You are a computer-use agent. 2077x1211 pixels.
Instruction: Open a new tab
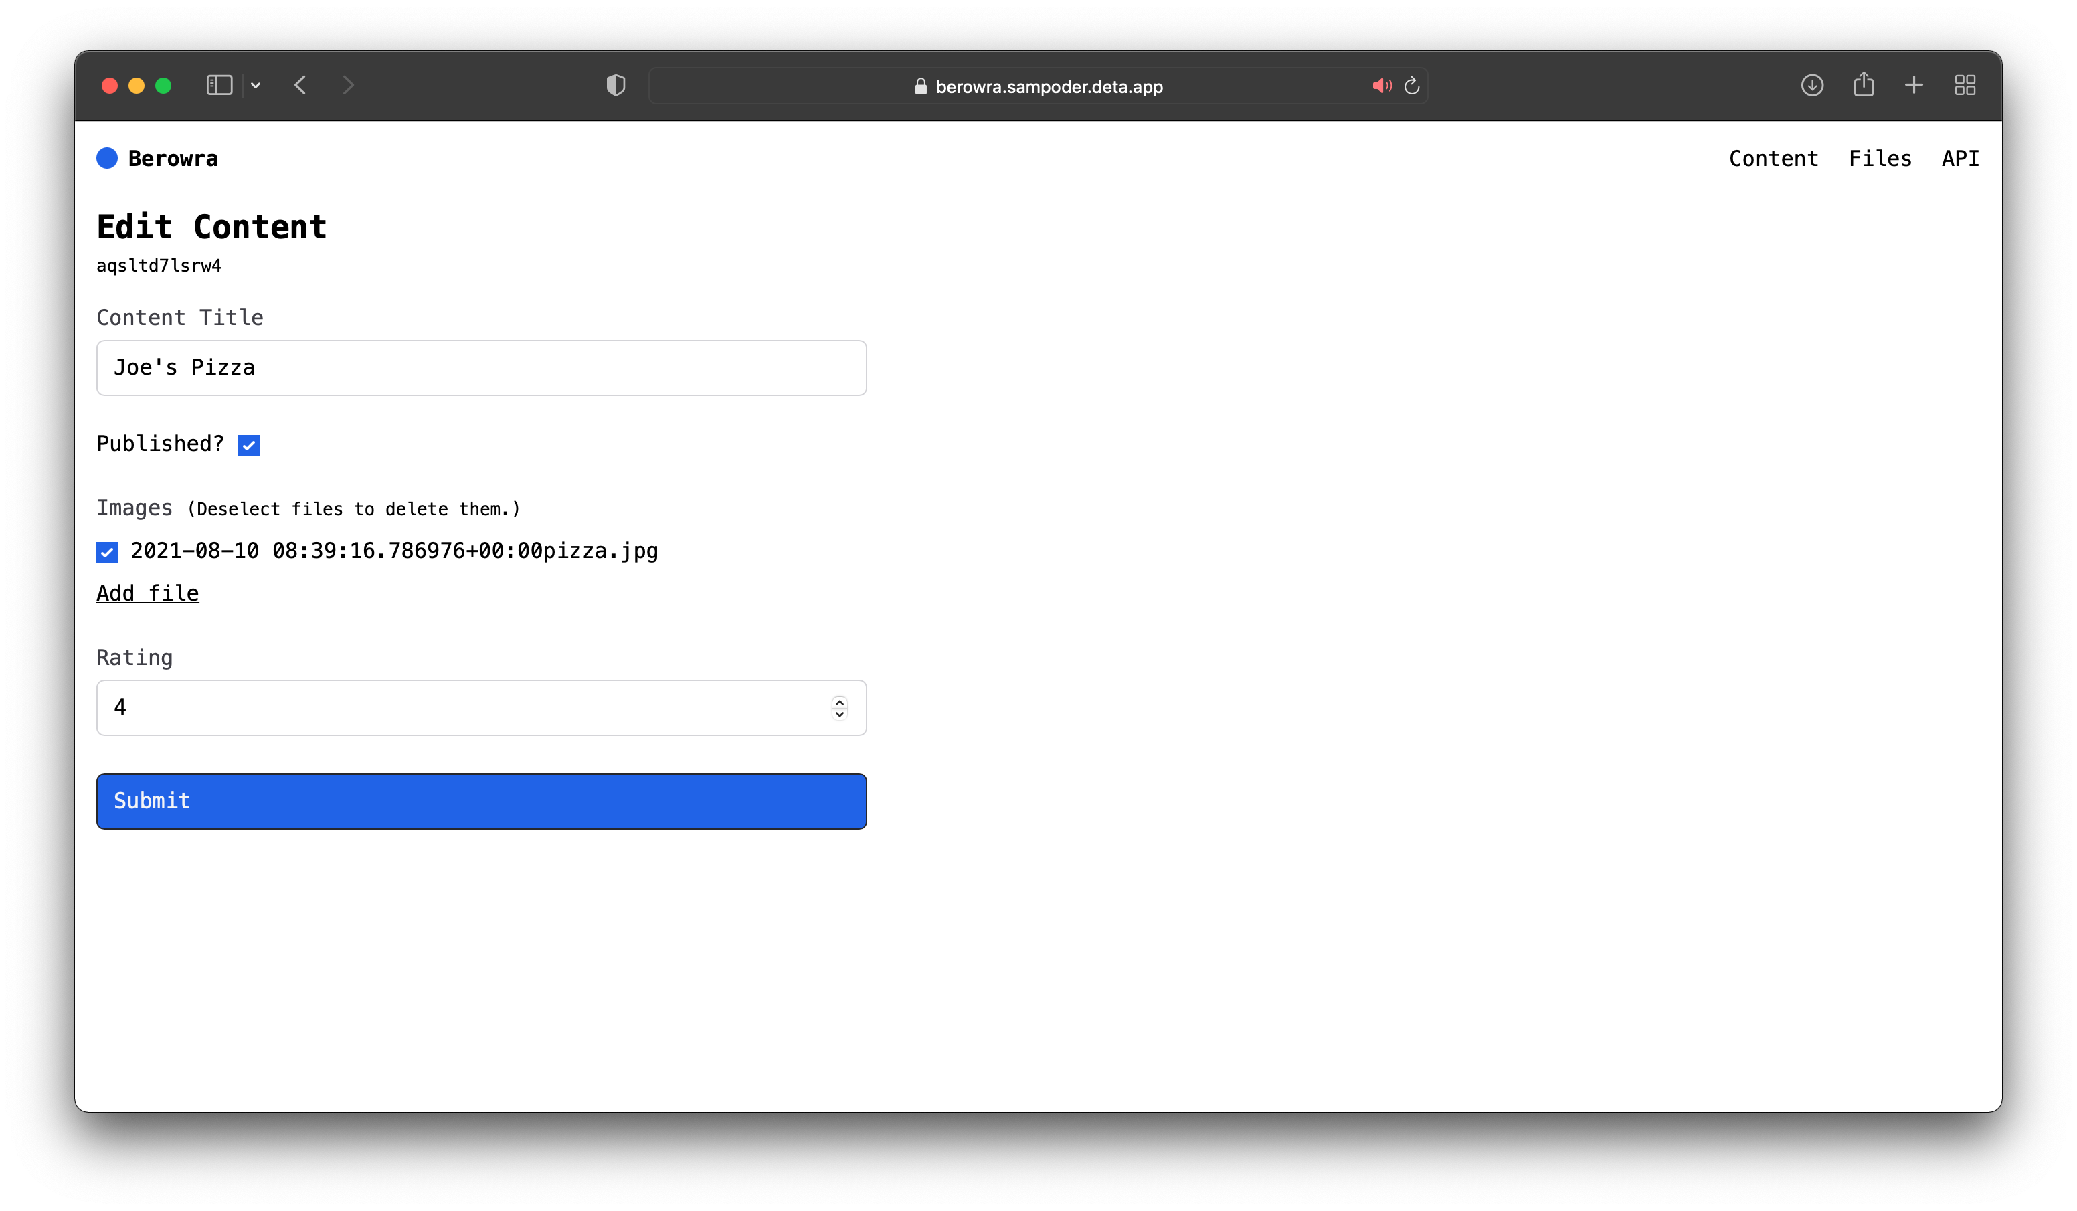tap(1914, 85)
